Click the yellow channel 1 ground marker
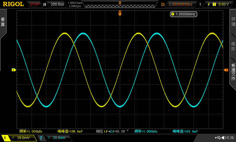 (14, 70)
